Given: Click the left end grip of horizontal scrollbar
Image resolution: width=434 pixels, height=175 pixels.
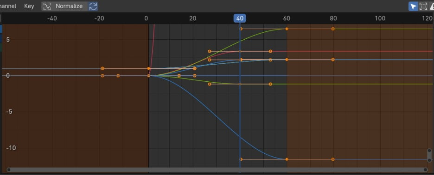Looking at the screenshot, I should [9, 170].
